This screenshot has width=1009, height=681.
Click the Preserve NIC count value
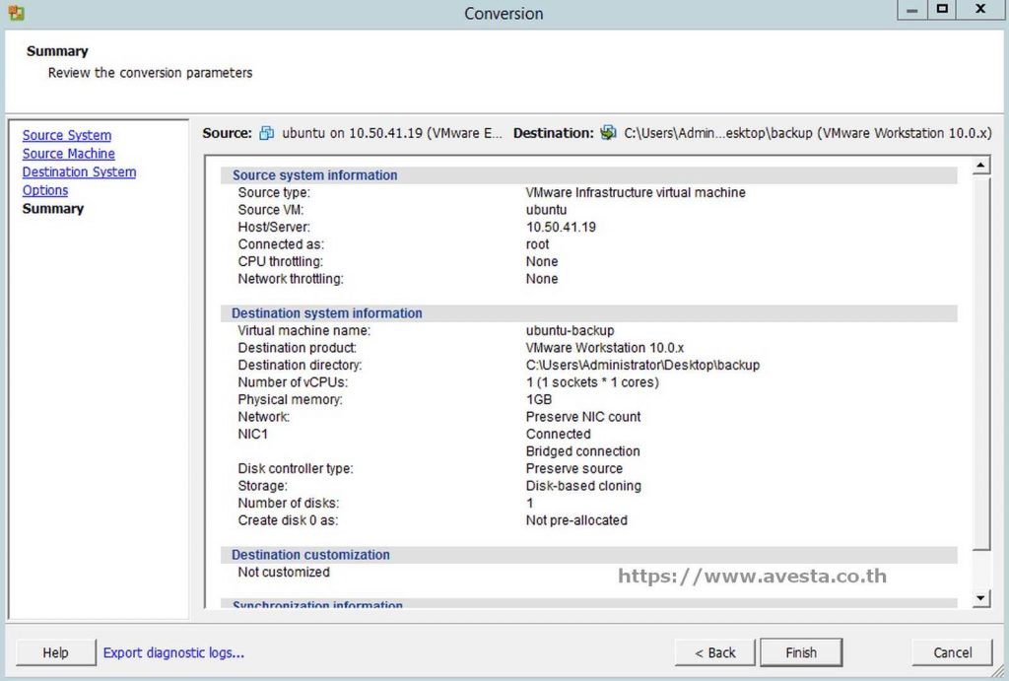[583, 417]
